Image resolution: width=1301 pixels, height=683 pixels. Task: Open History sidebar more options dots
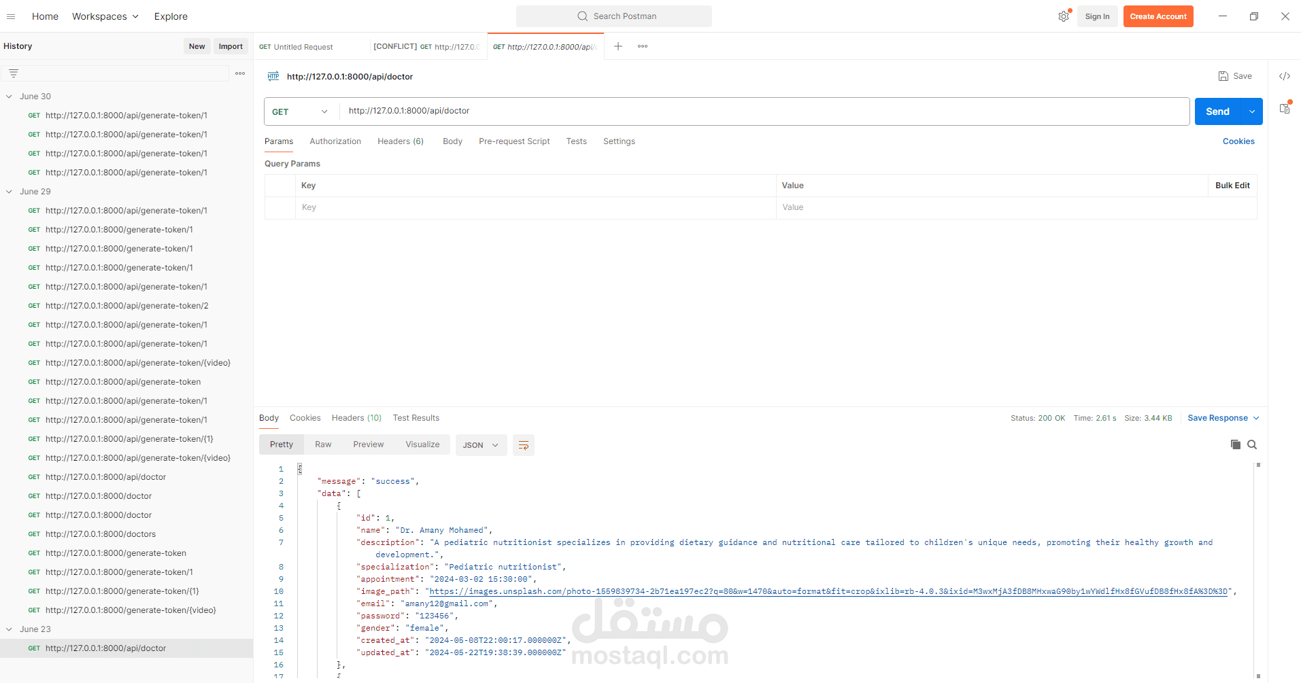pos(240,73)
